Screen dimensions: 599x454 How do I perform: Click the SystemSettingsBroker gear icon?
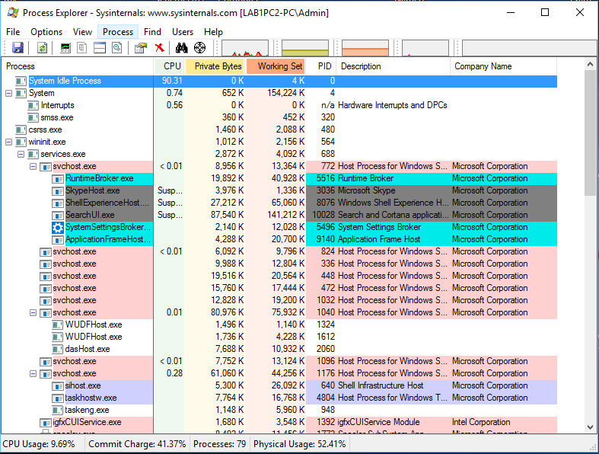tap(58, 228)
